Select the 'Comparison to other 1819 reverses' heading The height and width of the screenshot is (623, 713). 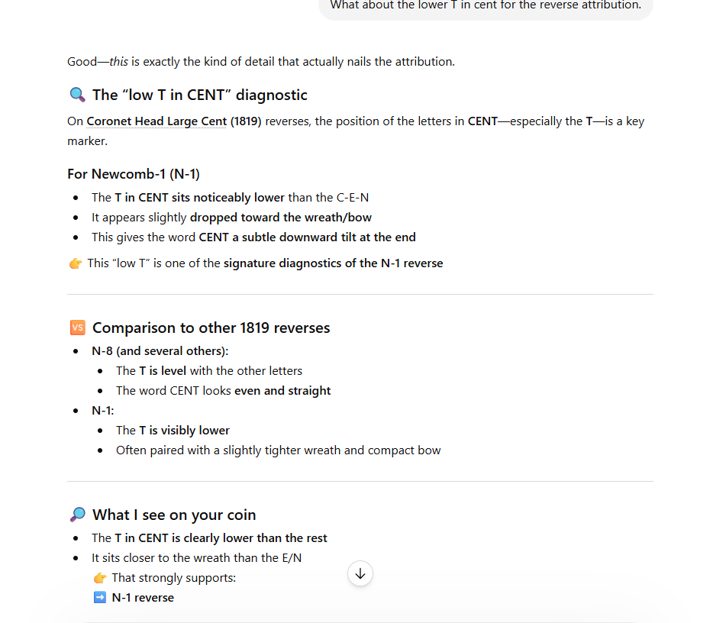(x=211, y=327)
